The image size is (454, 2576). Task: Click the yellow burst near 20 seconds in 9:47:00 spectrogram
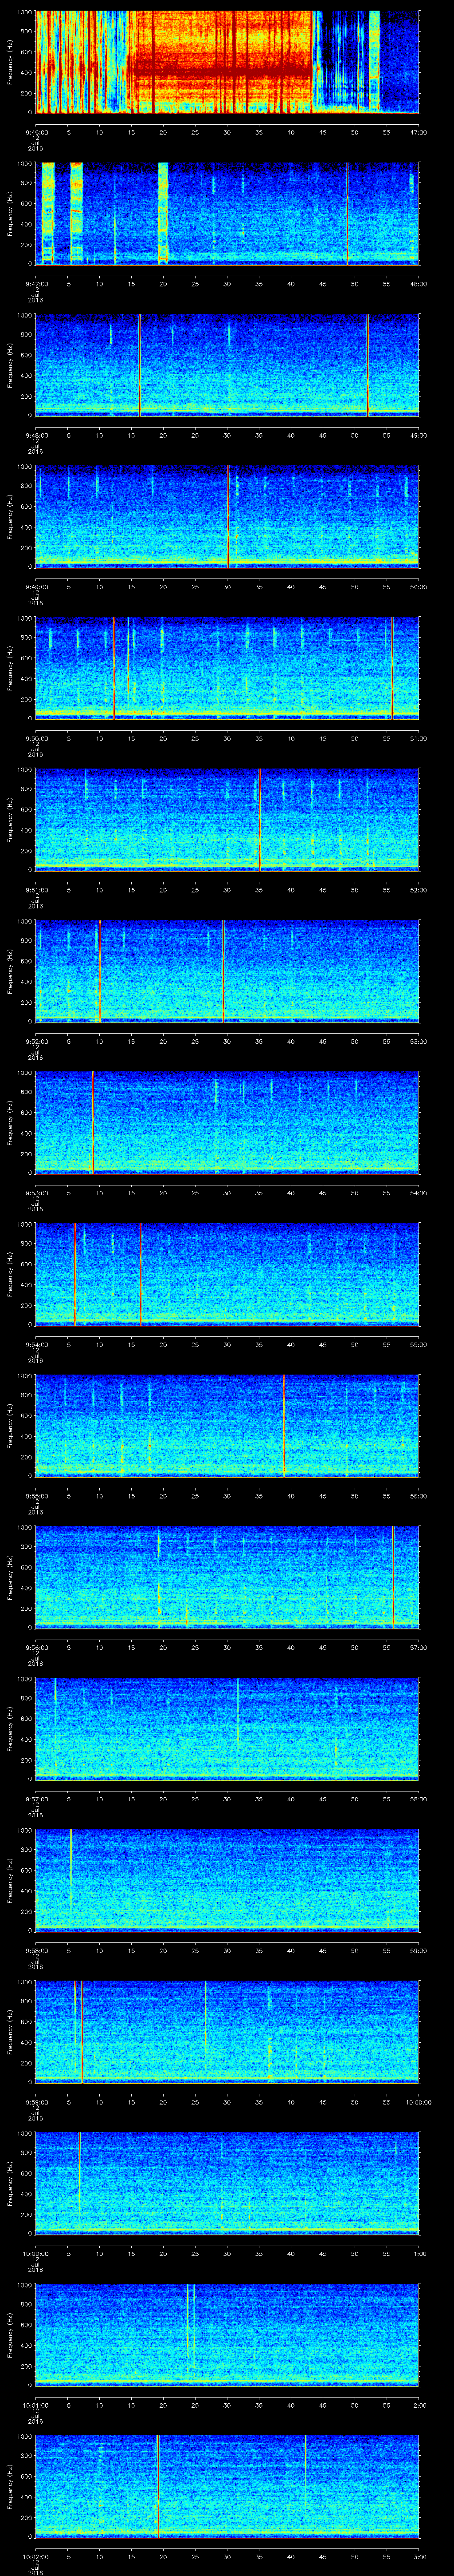click(x=164, y=214)
